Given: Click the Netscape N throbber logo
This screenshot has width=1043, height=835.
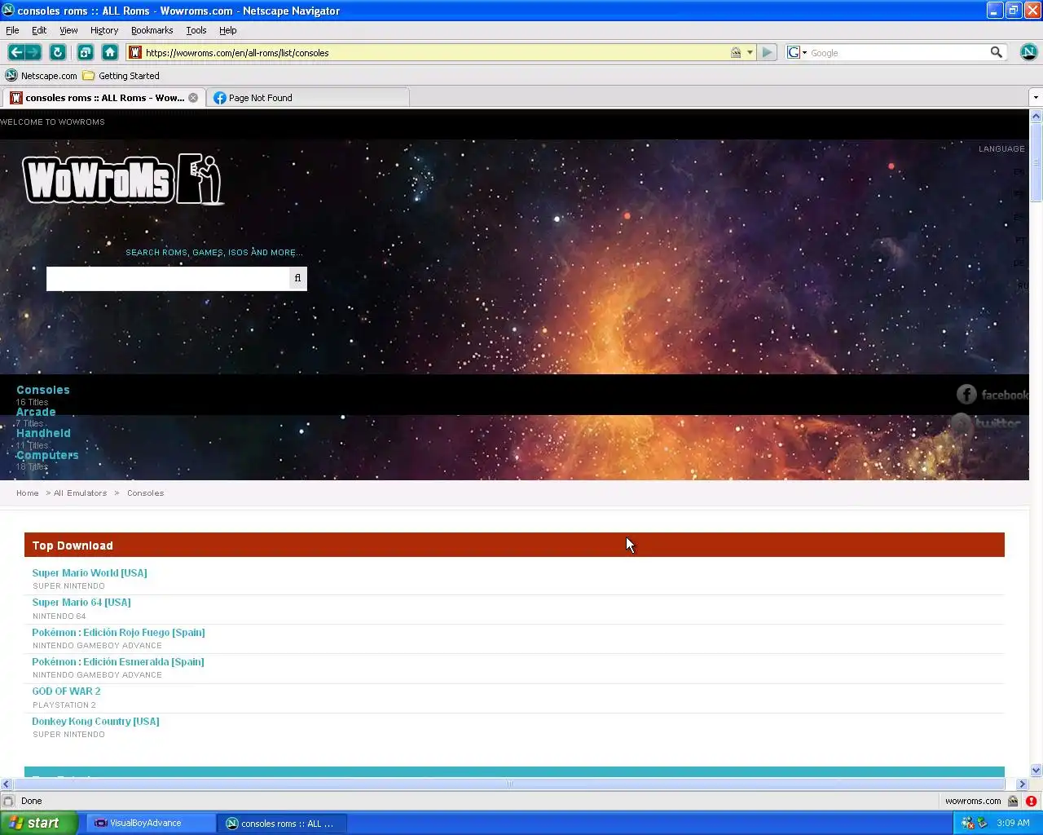Looking at the screenshot, I should coord(1028,52).
